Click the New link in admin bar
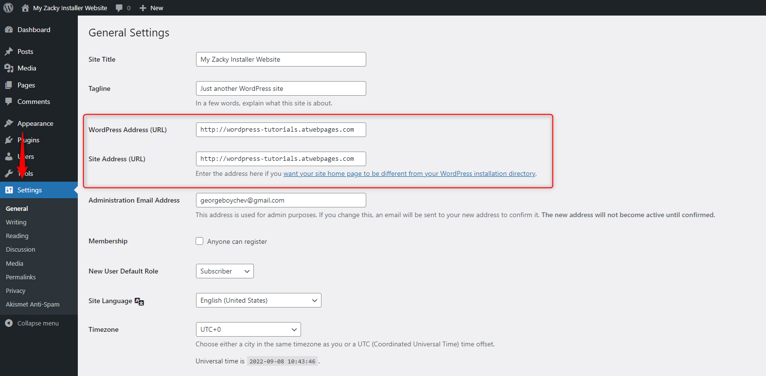This screenshot has width=766, height=376. 157,8
